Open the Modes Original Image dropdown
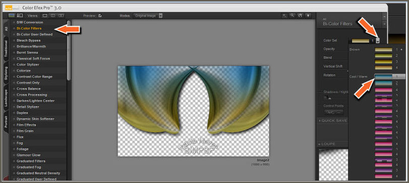Screen dimensions: 409x183 coord(148,16)
